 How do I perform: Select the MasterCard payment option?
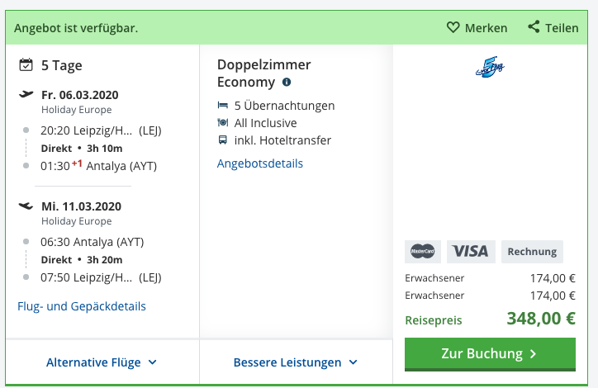pos(423,252)
